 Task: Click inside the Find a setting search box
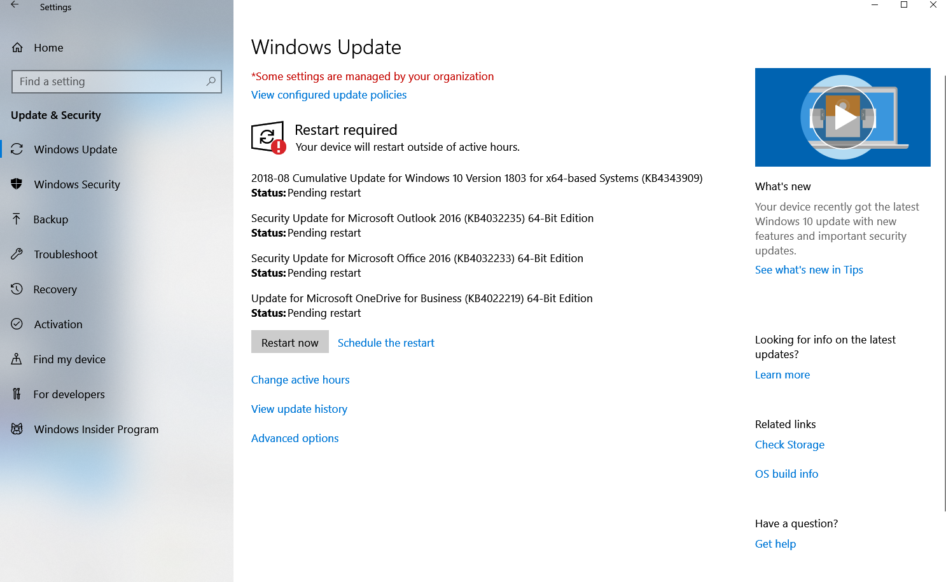[116, 81]
